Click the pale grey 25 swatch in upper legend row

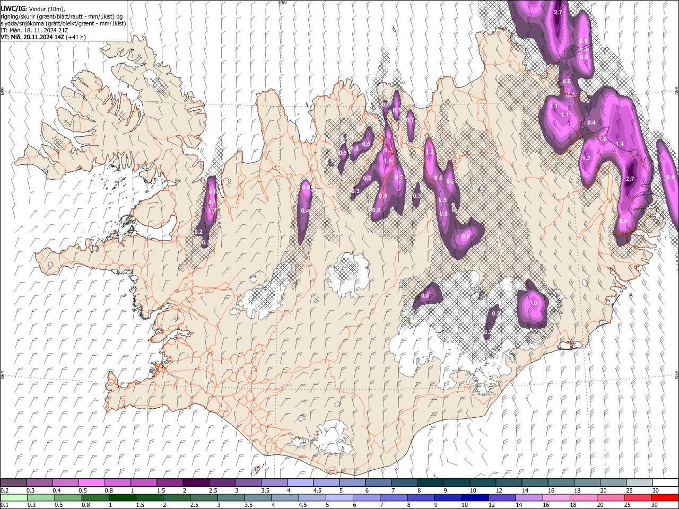638,482
